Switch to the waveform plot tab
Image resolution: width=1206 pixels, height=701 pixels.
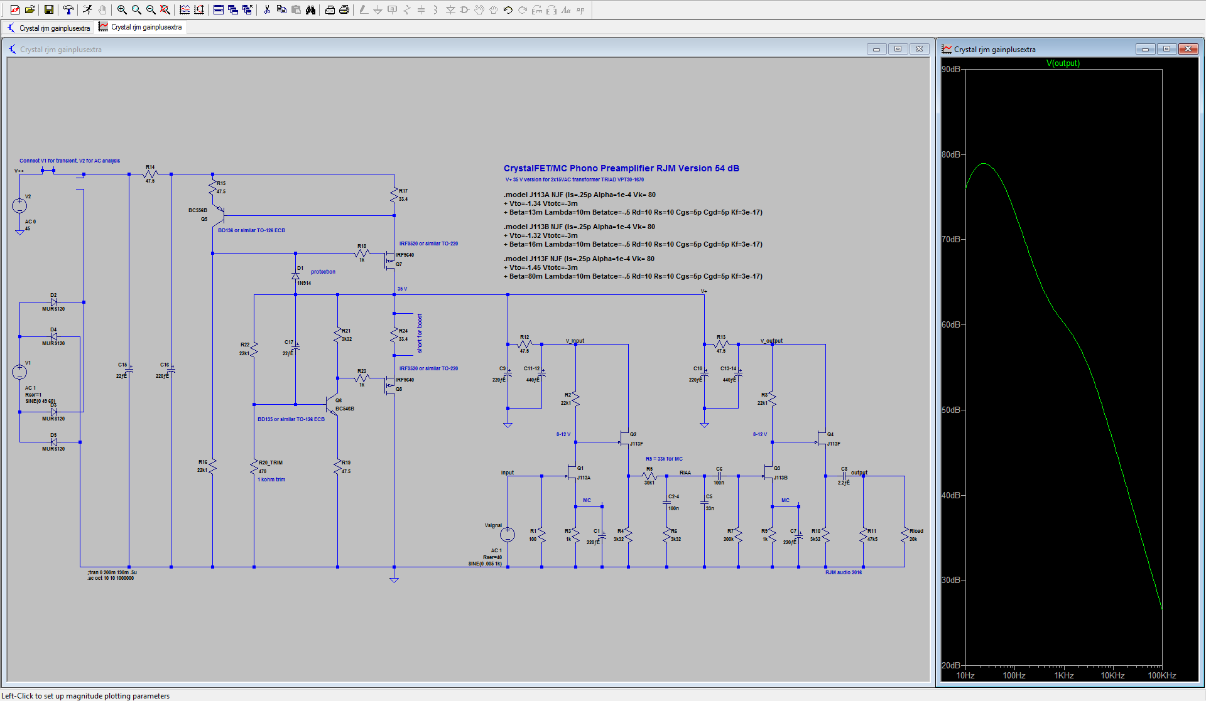click(141, 27)
